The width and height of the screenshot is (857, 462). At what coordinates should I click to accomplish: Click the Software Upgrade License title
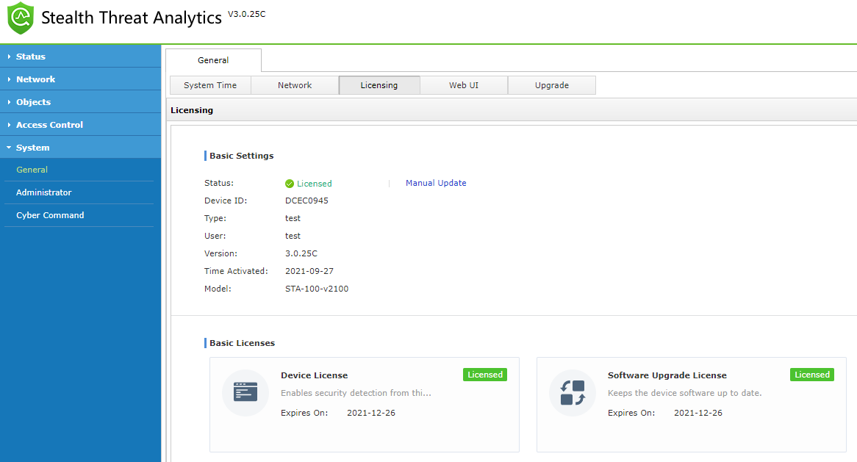(667, 375)
